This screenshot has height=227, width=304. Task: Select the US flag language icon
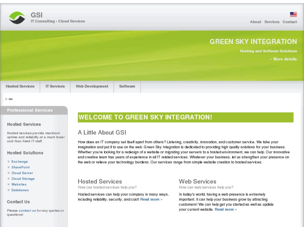tap(293, 15)
